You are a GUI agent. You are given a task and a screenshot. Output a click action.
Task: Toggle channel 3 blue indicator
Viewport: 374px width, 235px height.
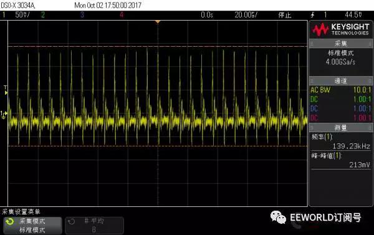coord(82,15)
